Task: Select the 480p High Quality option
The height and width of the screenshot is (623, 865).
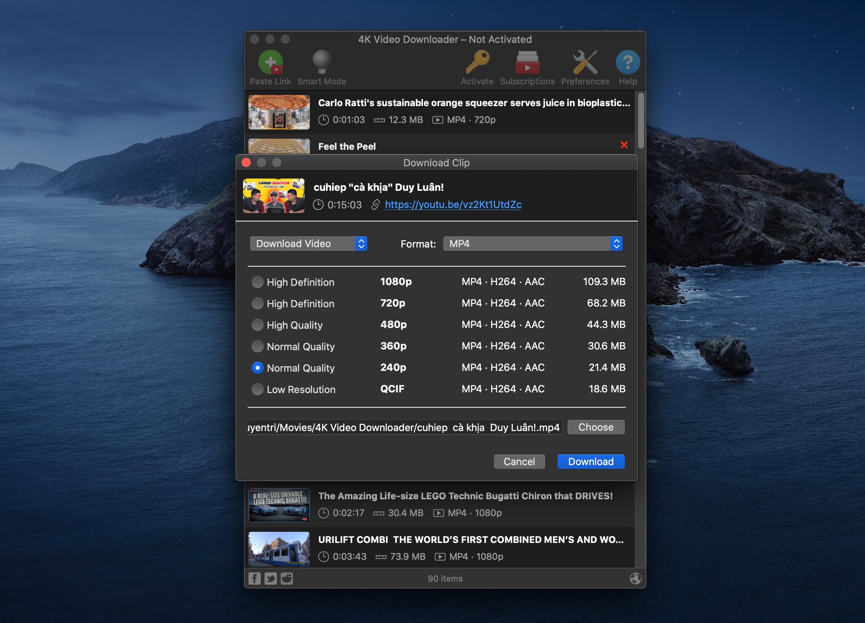Action: [x=257, y=325]
